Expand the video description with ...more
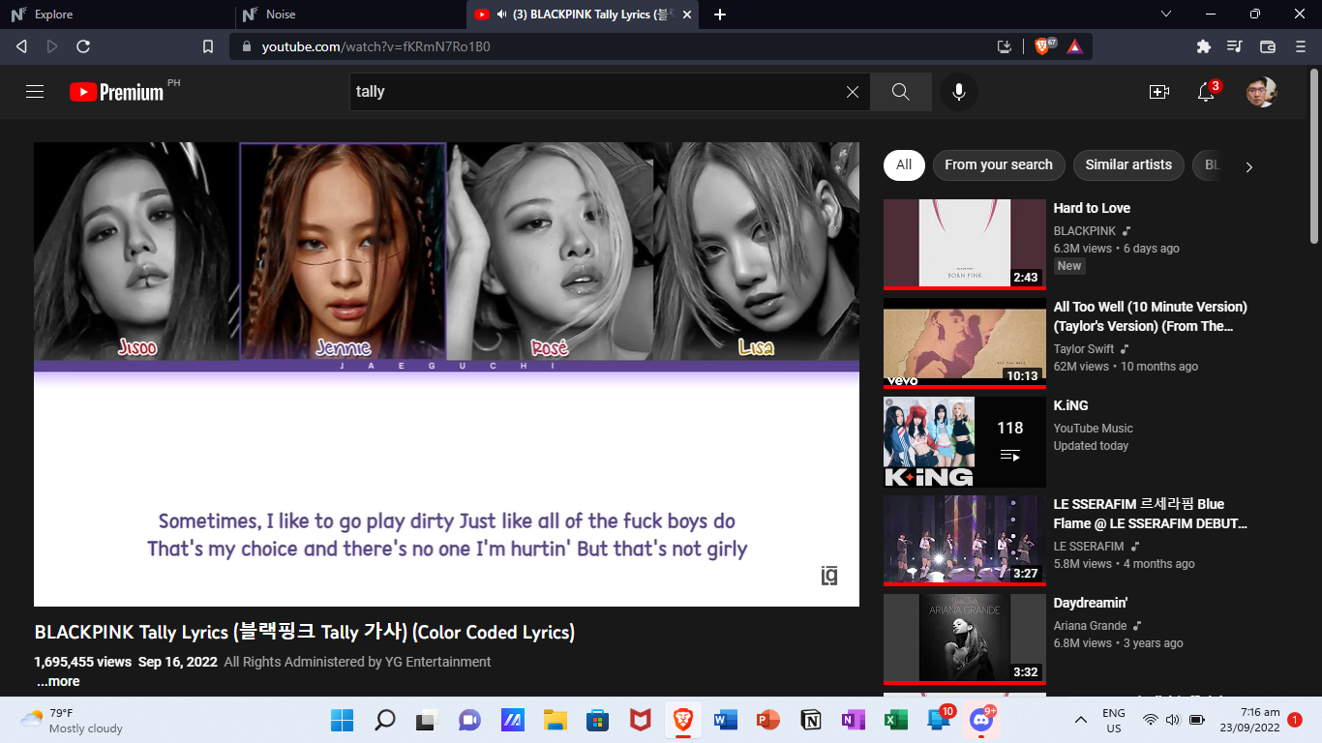This screenshot has width=1322, height=743. [x=58, y=681]
